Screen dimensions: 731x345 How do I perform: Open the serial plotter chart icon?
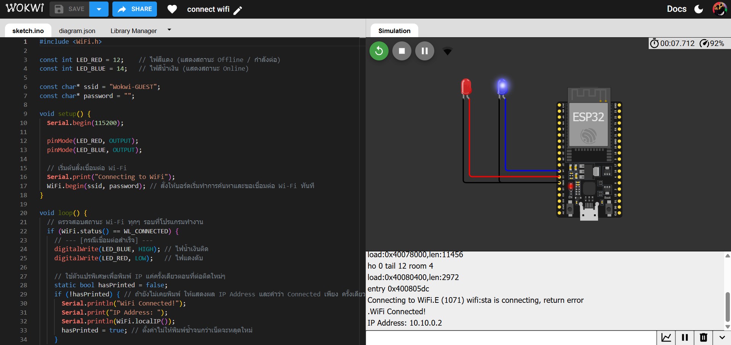pyautogui.click(x=666, y=337)
